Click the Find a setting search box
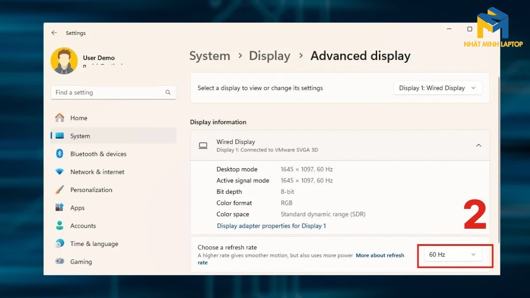Screen dimensions: 530x298 pos(114,92)
